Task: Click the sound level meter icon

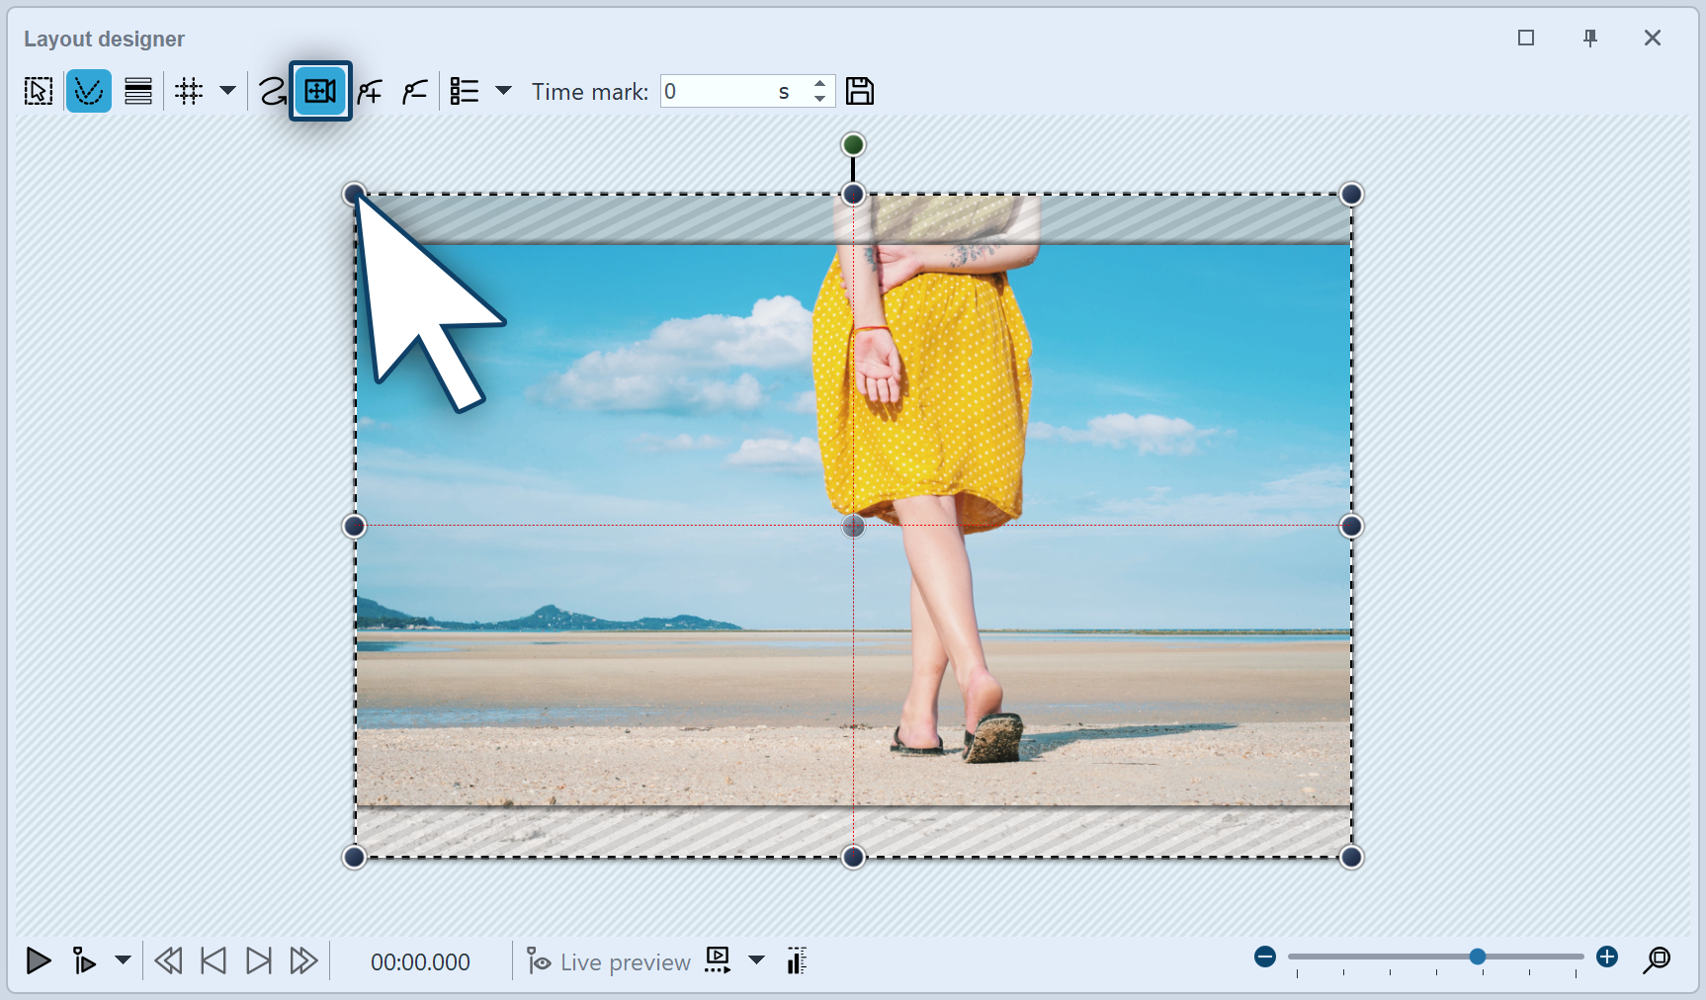Action: [796, 960]
